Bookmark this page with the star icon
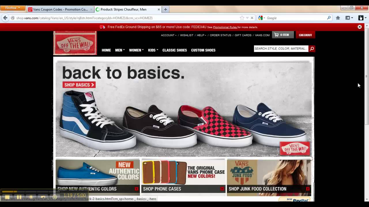The width and height of the screenshot is (369, 207). (x=242, y=18)
